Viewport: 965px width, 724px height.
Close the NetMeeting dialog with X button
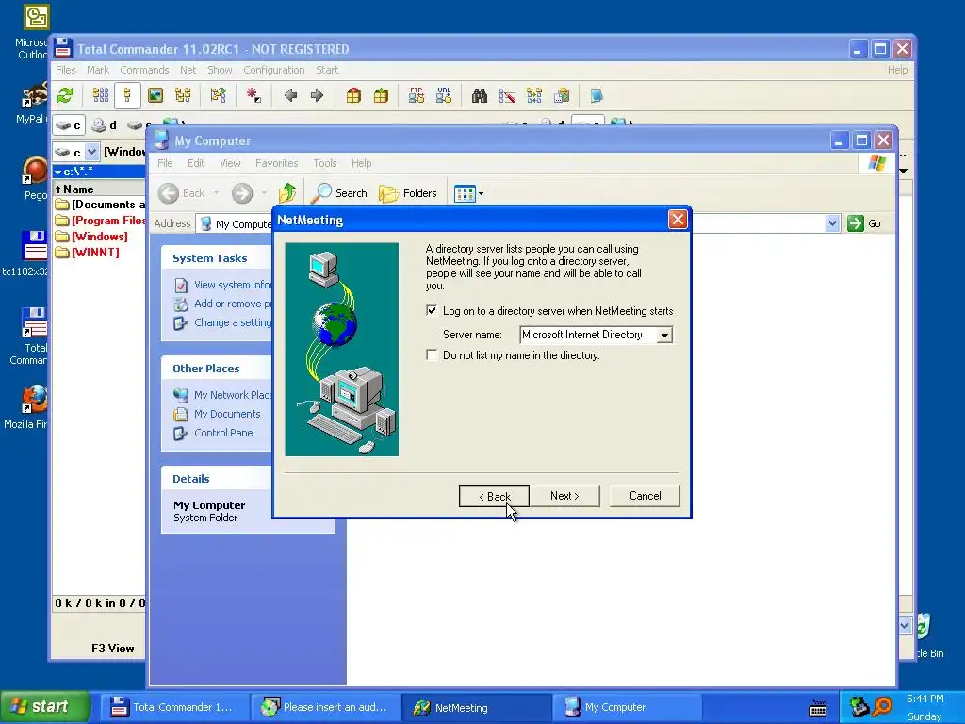[678, 220]
